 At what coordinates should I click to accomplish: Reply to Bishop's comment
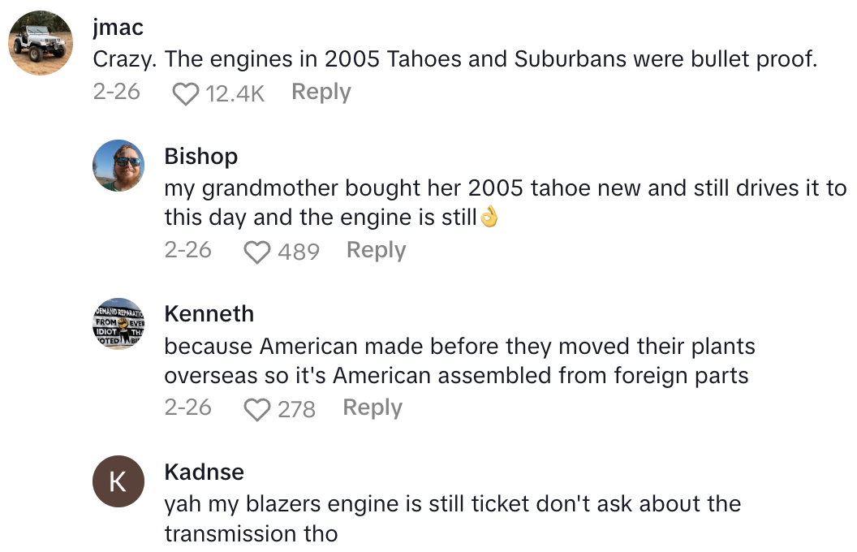coord(376,250)
